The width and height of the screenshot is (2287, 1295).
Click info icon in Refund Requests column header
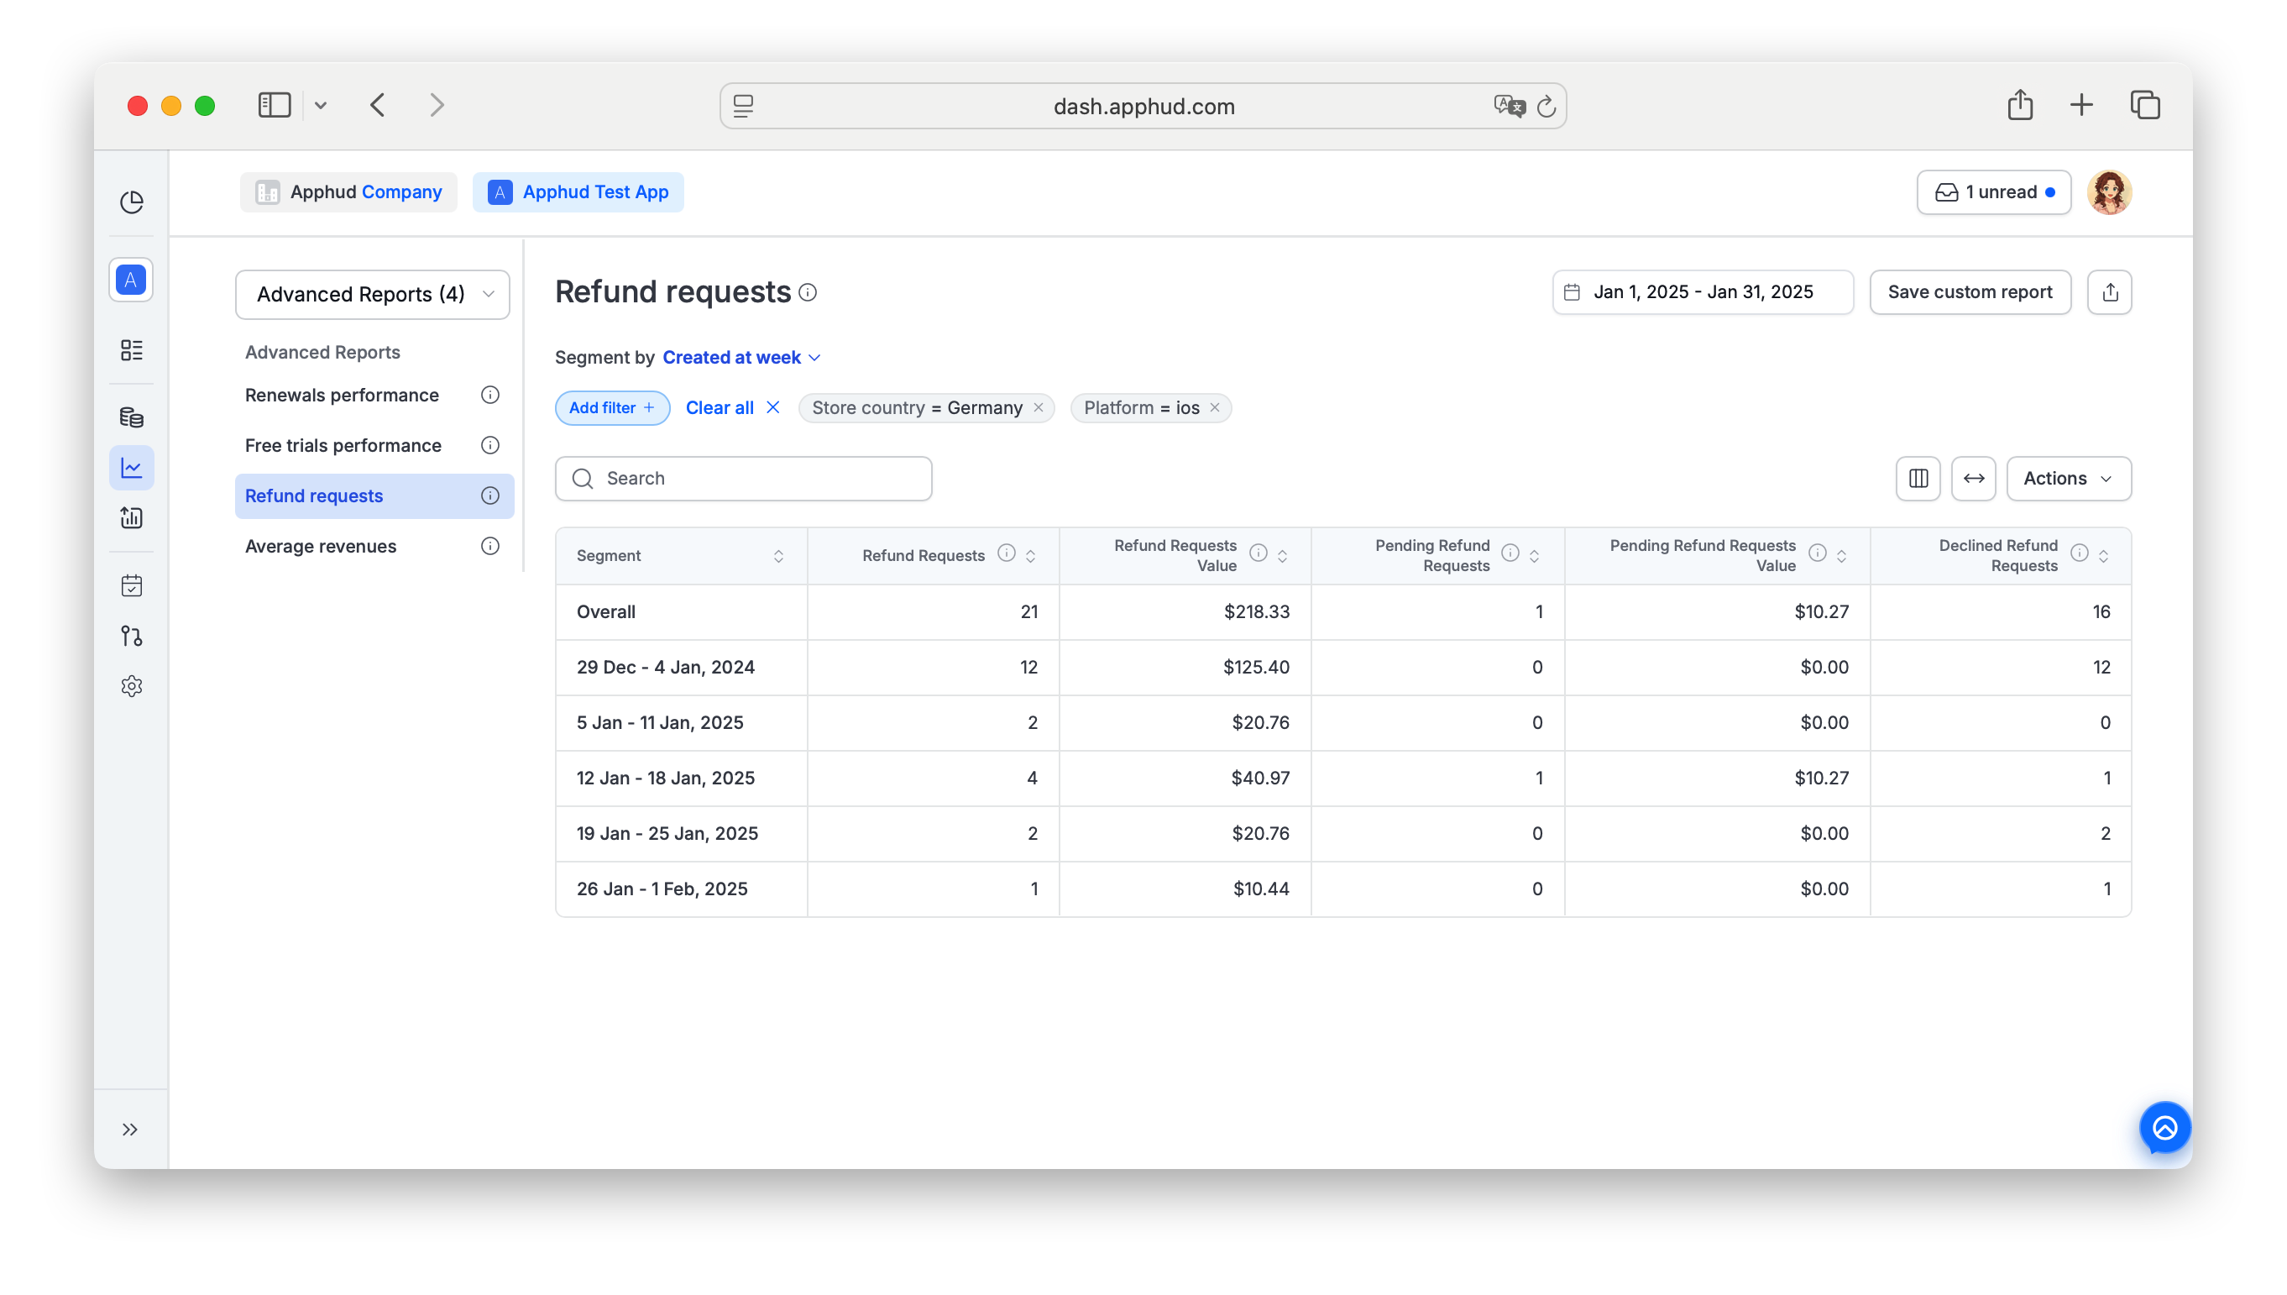[x=1006, y=553]
